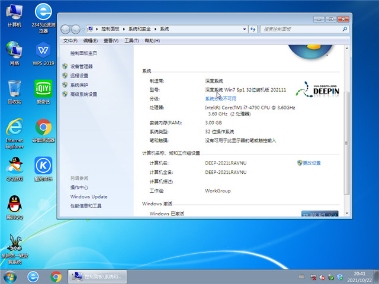
Task: Open Chrome from the taskbar
Action: click(56, 277)
